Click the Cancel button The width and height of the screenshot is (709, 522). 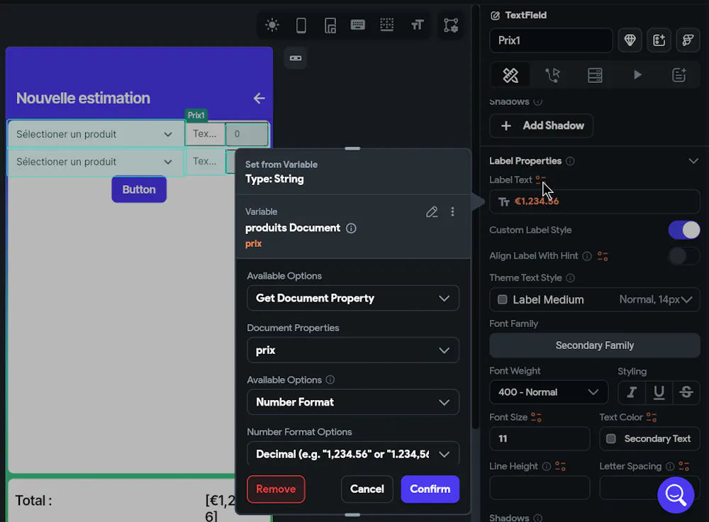coord(367,489)
